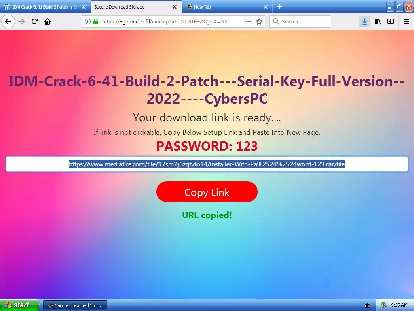Open the downloads panel arrow icon

[x=365, y=22]
